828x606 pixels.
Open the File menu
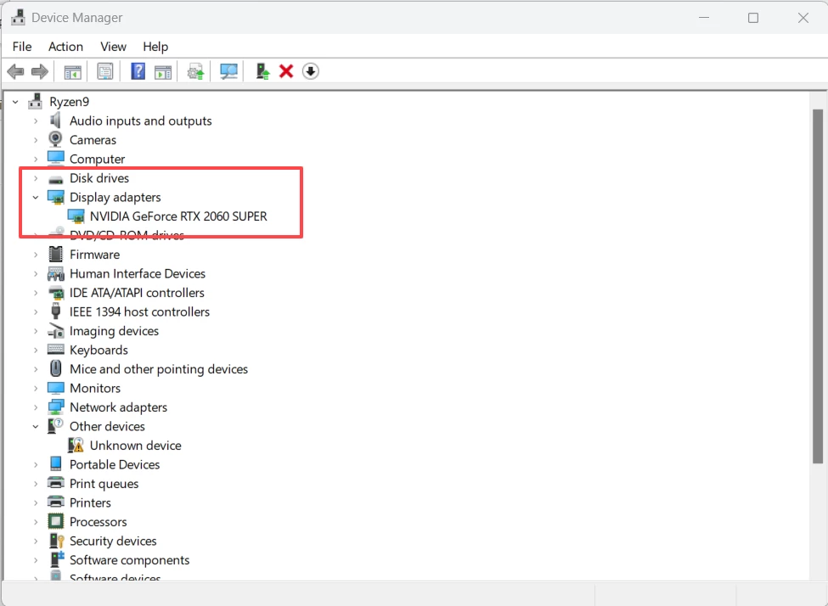coord(22,47)
